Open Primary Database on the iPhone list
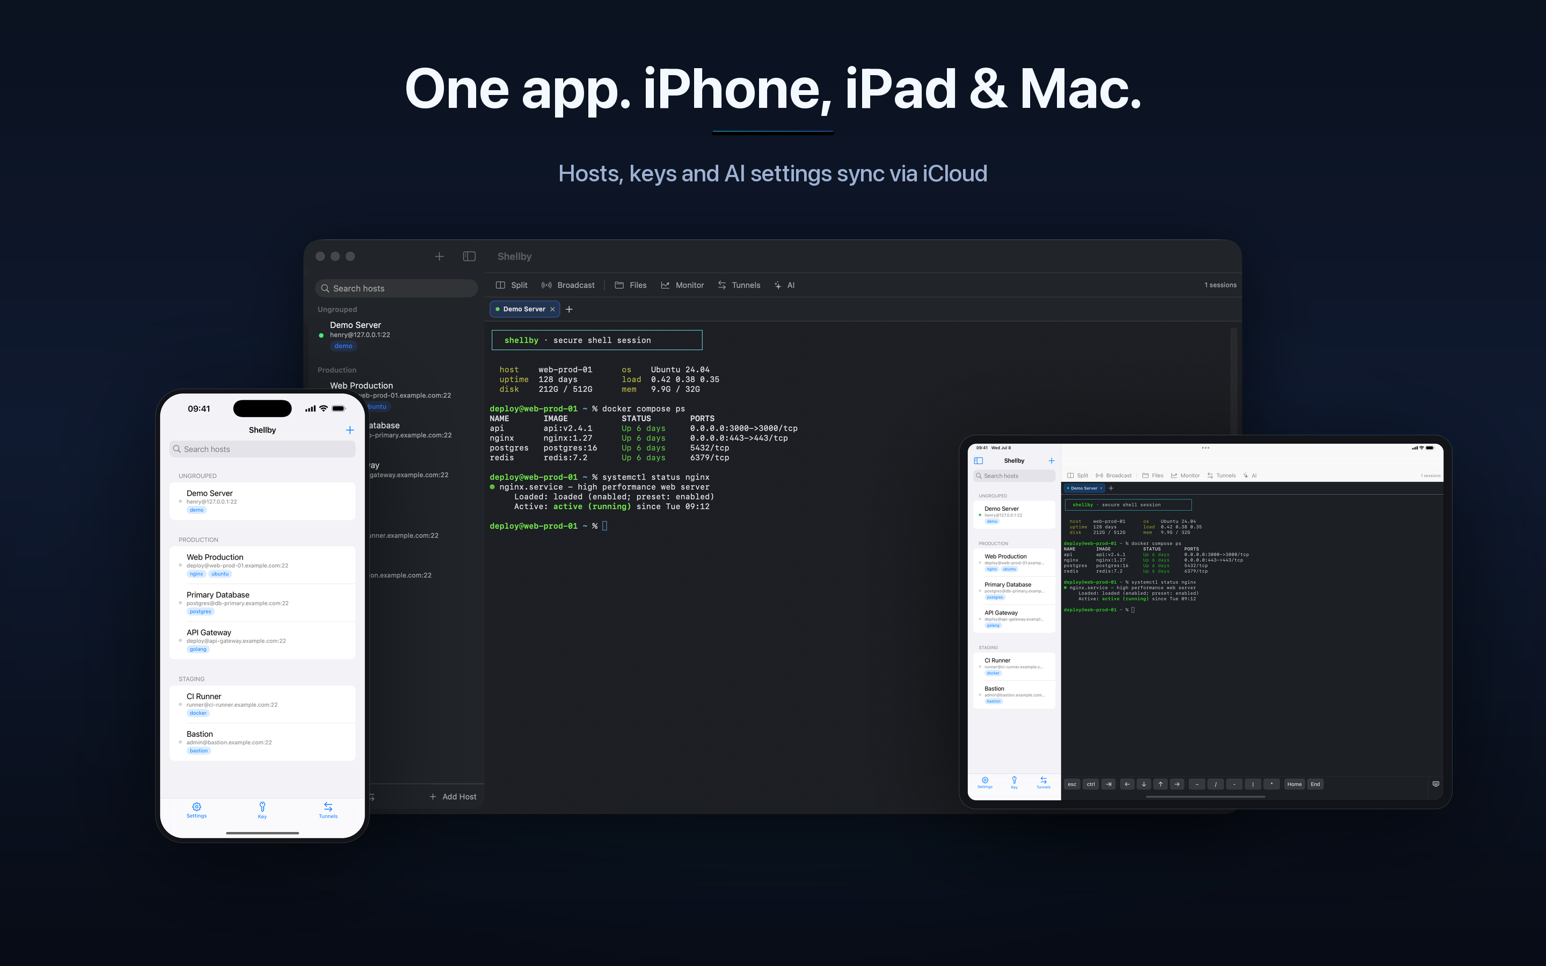This screenshot has height=966, width=1546. pos(262,603)
